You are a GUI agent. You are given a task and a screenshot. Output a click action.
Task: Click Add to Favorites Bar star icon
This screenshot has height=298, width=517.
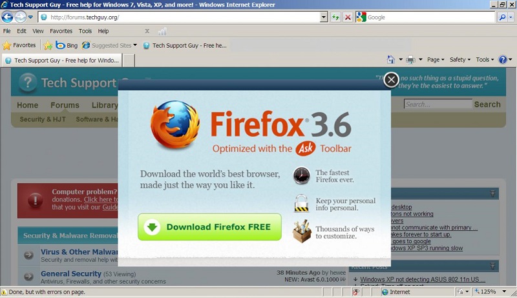[x=48, y=45]
